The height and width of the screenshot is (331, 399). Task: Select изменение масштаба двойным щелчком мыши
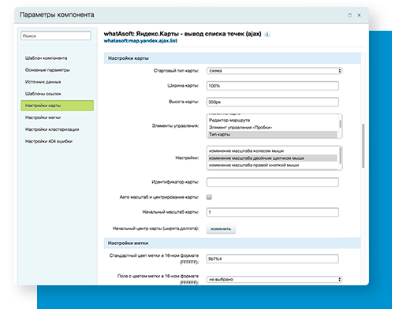point(272,158)
